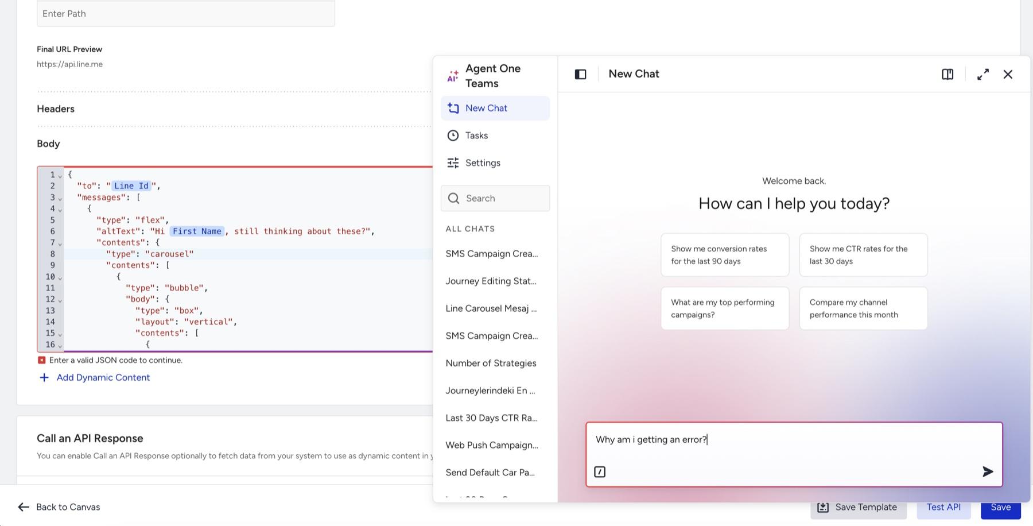Click the Test API button

(943, 507)
